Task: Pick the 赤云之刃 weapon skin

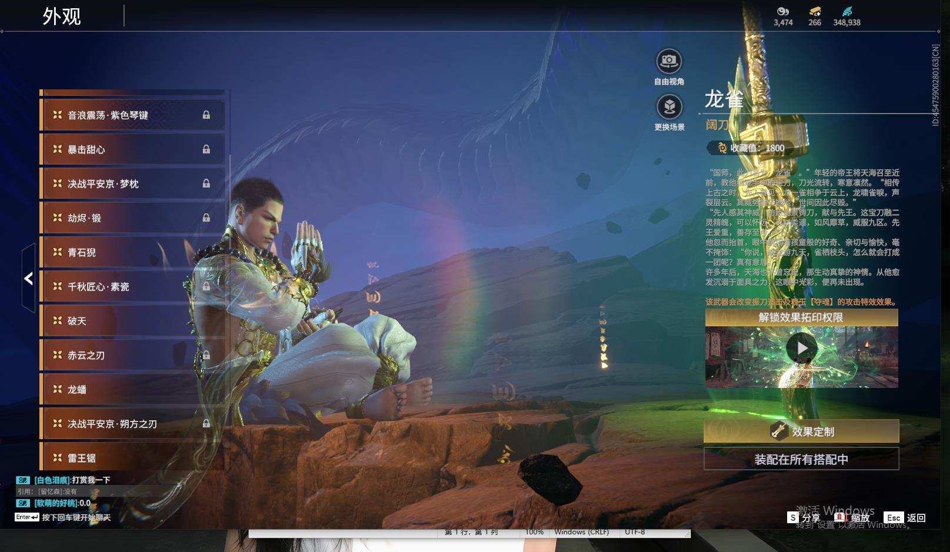Action: pos(132,355)
